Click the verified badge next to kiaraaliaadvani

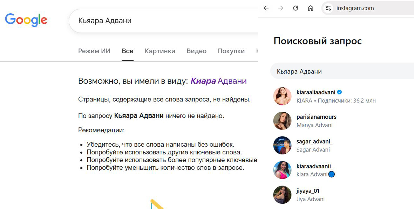coord(340,92)
